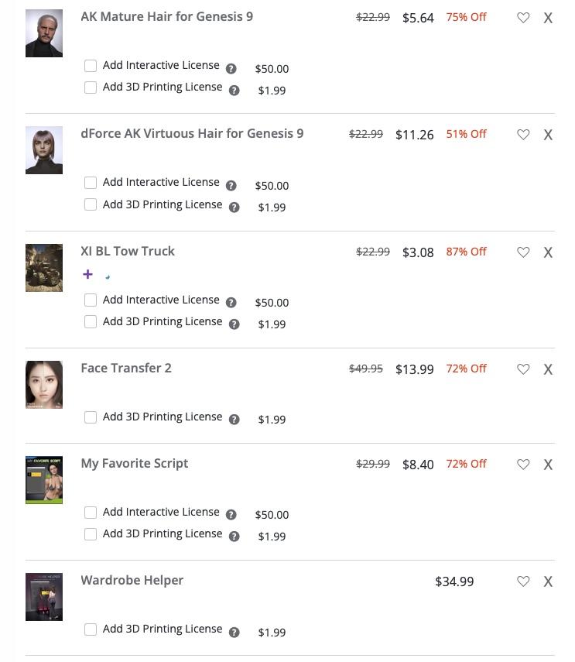Image resolution: width=575 pixels, height=662 pixels.
Task: Tick Interactive License for My Favorite Script
Action: pos(91,513)
